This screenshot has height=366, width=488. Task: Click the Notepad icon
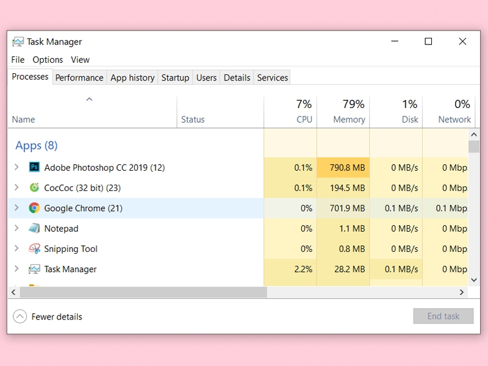coord(35,228)
